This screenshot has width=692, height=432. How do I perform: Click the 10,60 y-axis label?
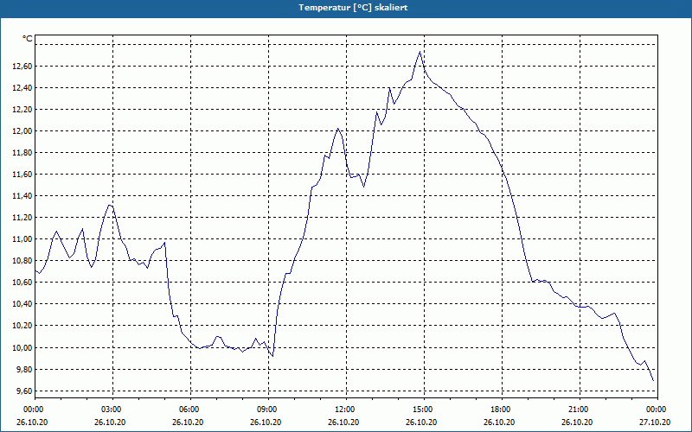click(x=22, y=283)
